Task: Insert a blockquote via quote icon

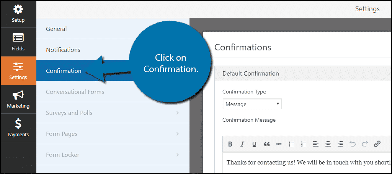Action: [x=267, y=144]
